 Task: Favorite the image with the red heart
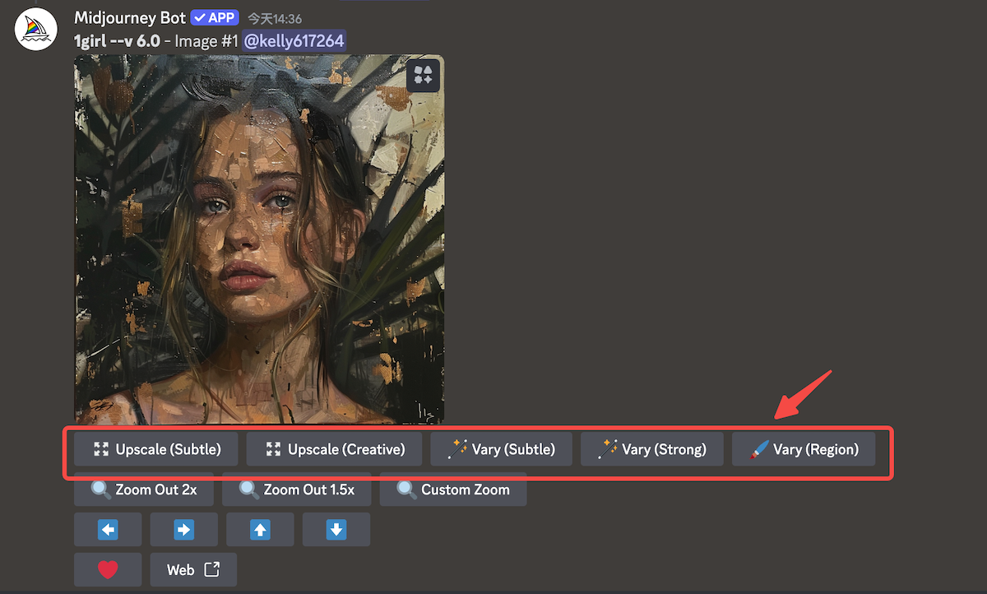point(108,569)
